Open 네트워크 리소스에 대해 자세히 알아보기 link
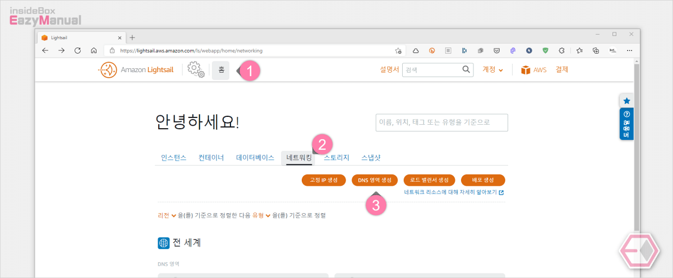673x278 pixels. [x=454, y=192]
